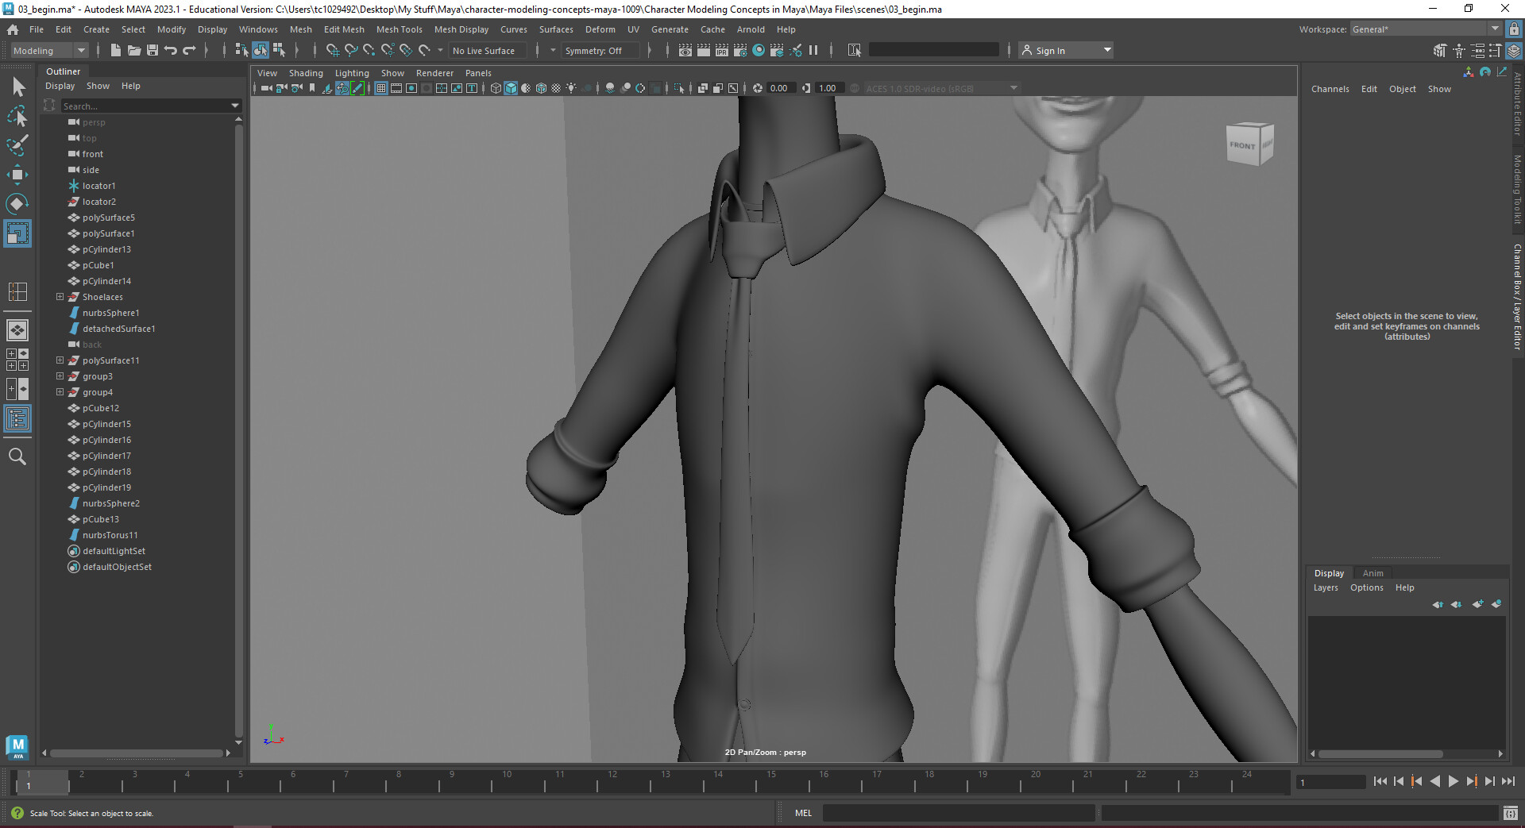Expand the Shoelaces group in the Outliner
1525x828 pixels.
[x=60, y=297]
